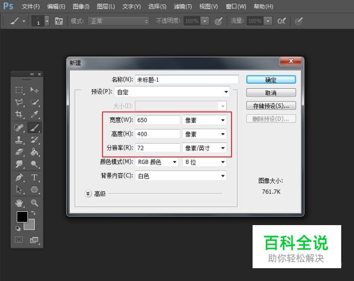Select the Crop tool
Image resolution: width=354 pixels, height=281 pixels.
[19, 114]
